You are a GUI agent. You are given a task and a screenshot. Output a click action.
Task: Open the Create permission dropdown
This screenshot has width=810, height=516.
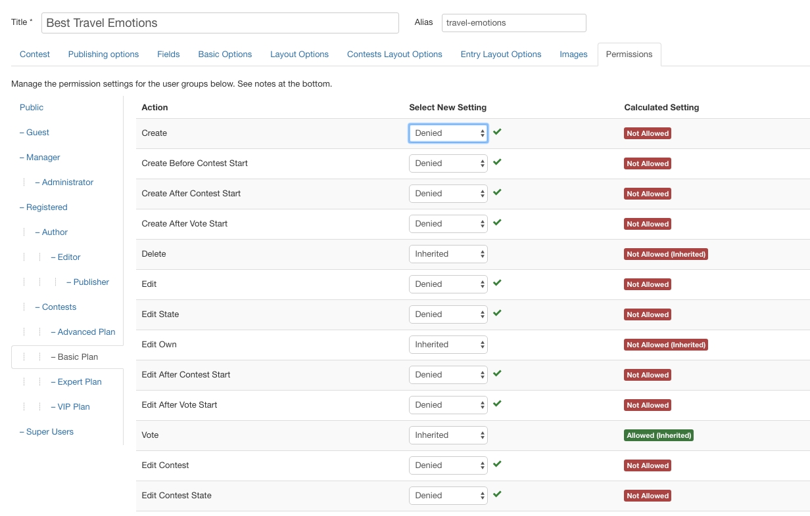pos(448,133)
